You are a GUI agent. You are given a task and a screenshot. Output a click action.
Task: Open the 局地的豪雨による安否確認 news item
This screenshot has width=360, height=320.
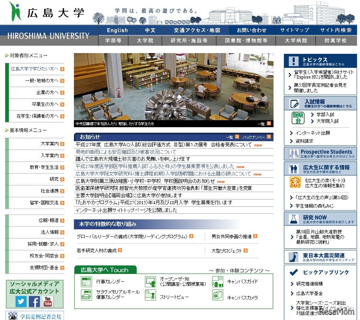tap(126, 152)
